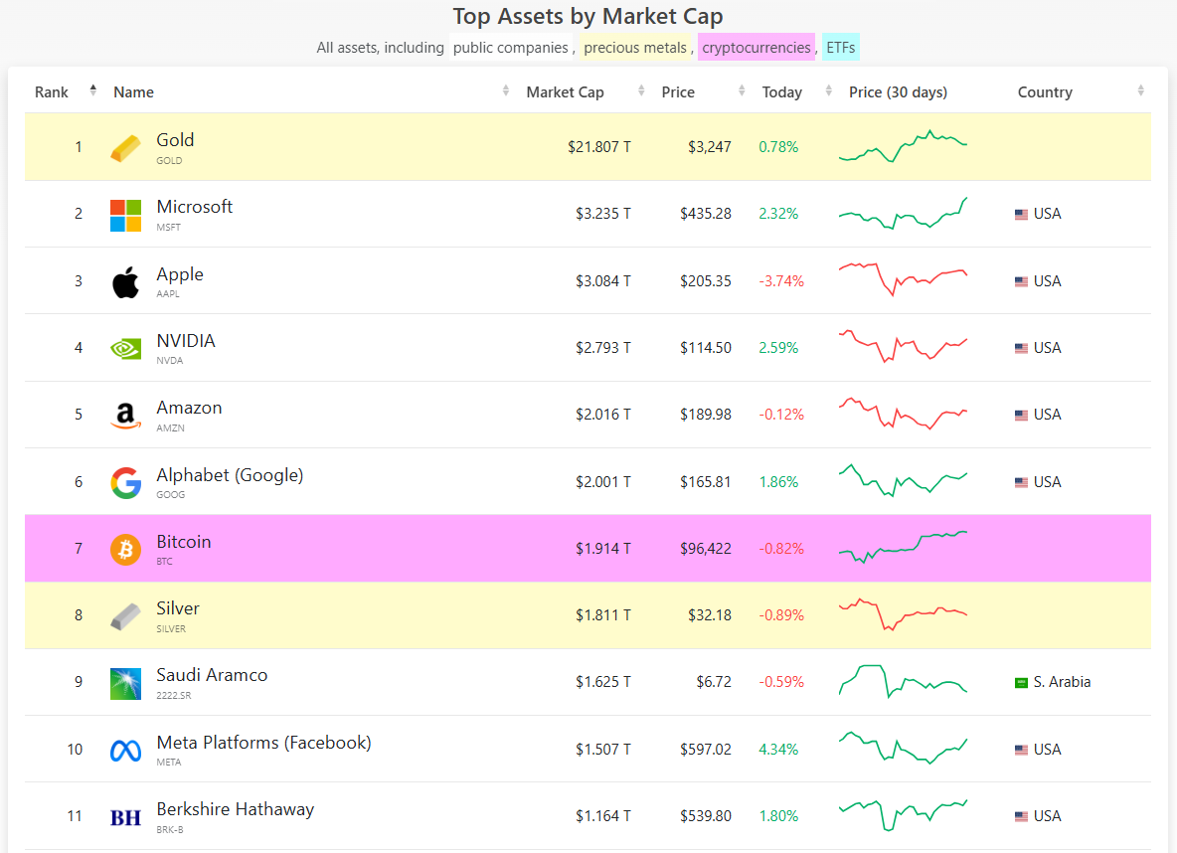Open the ETFs category link

pyautogui.click(x=840, y=48)
